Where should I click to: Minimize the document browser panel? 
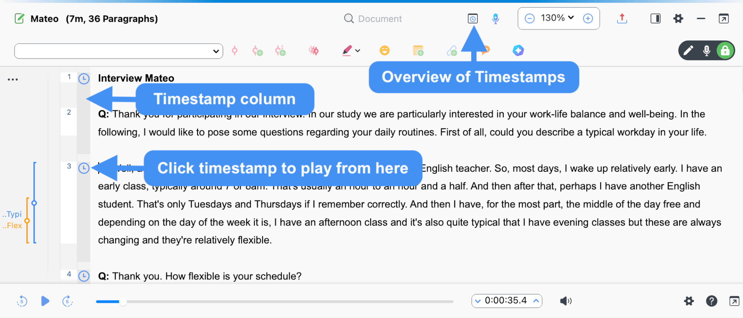coord(701,19)
